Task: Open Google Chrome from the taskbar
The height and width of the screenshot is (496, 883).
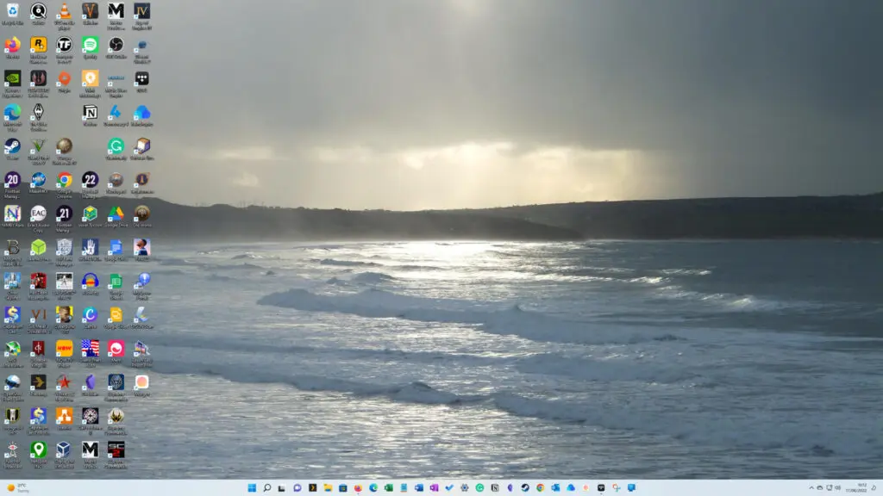Action: pyautogui.click(x=541, y=487)
